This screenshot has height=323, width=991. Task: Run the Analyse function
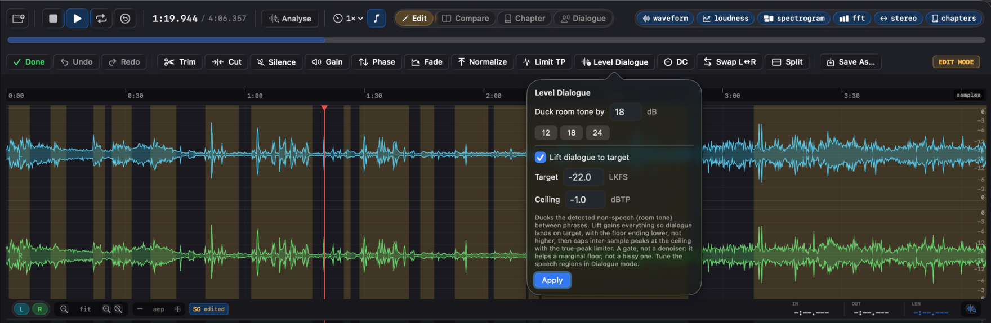pos(290,19)
